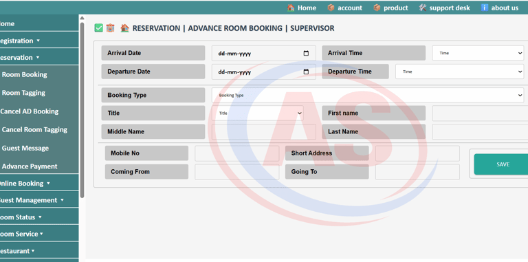The width and height of the screenshot is (528, 262).
Task: Open the Arrival Time dropdown
Action: click(478, 53)
